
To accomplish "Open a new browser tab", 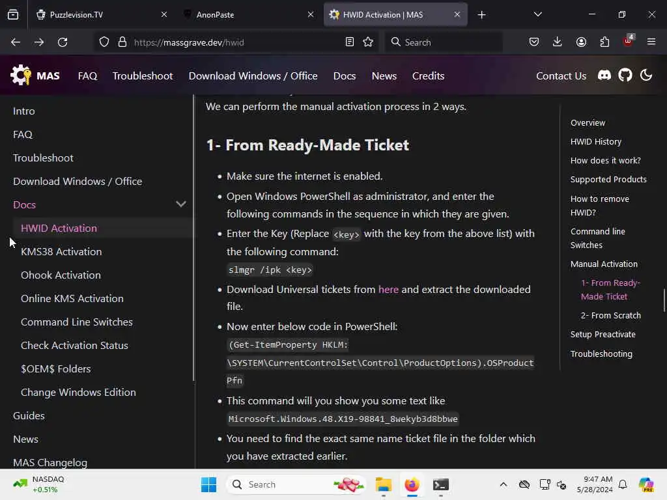I will [481, 15].
